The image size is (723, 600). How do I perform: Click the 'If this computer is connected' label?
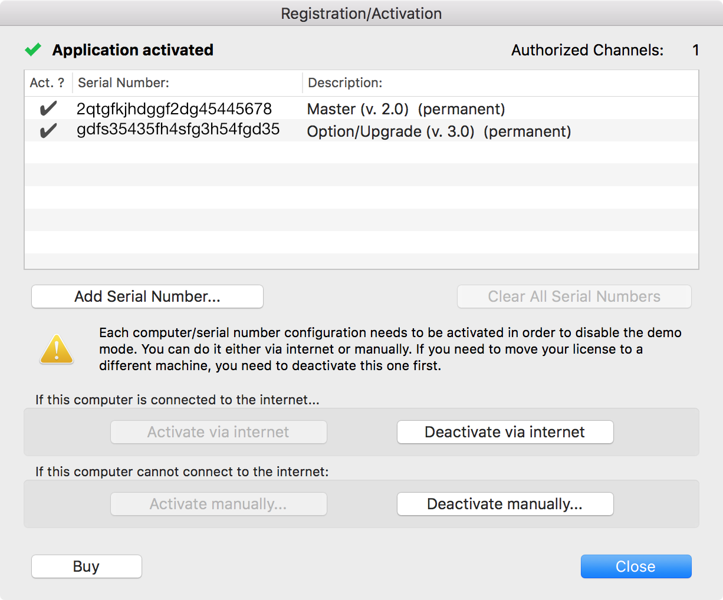pyautogui.click(x=178, y=400)
